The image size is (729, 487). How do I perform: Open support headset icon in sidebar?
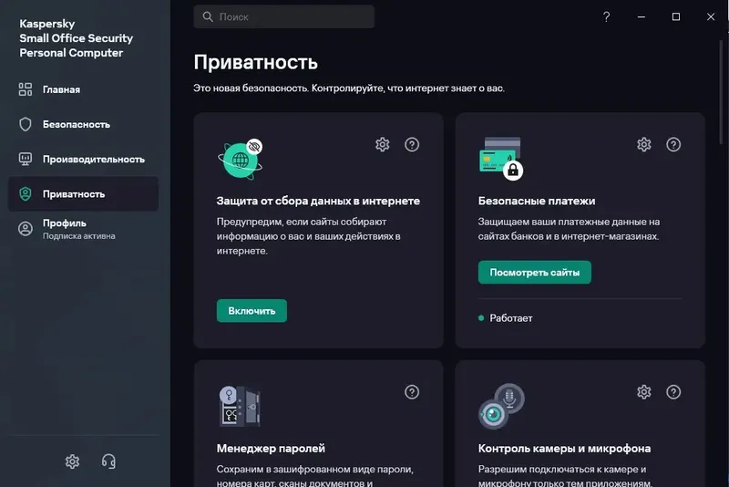click(x=108, y=461)
